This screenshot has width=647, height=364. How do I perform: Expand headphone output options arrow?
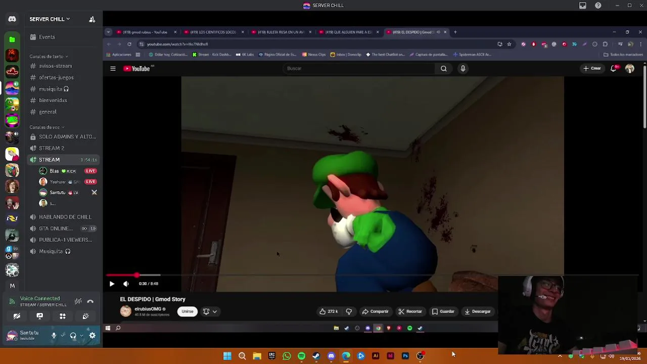point(81,335)
